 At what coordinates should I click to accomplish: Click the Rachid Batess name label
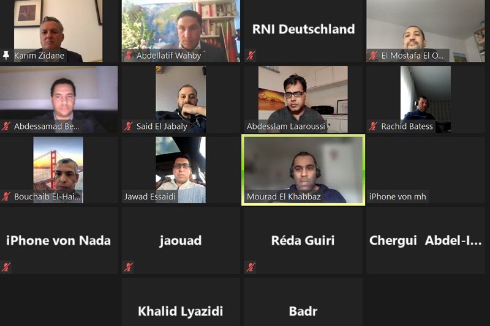(407, 126)
